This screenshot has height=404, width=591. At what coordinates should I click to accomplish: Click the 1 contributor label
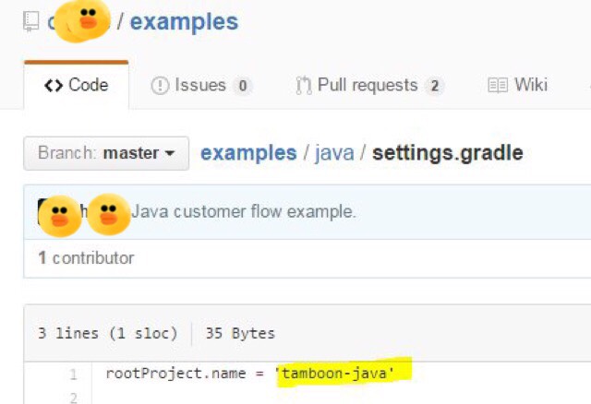86,258
